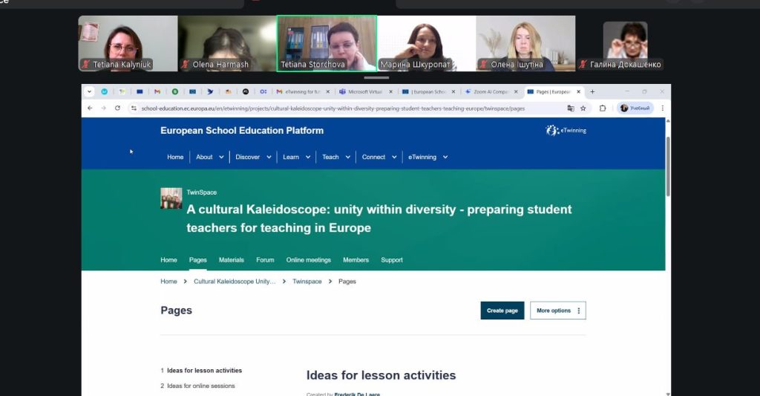The width and height of the screenshot is (760, 396).
Task: Expand the Discover dropdown in navigation
Action: (x=252, y=157)
